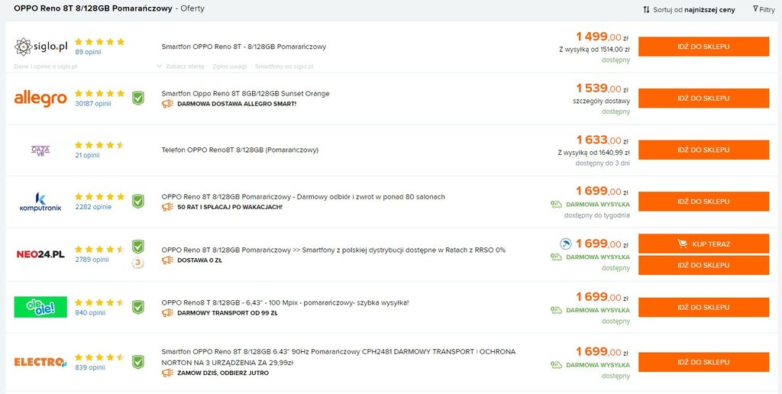Click the siglo.pl shop logo
The height and width of the screenshot is (394, 782).
pos(40,47)
